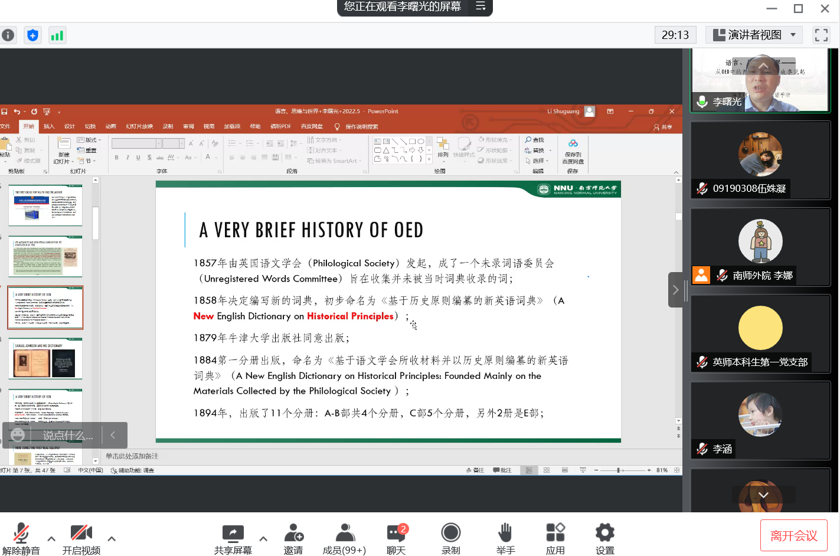Open the 应用 apps menu
Viewport: 840px width, 556px height.
point(555,534)
